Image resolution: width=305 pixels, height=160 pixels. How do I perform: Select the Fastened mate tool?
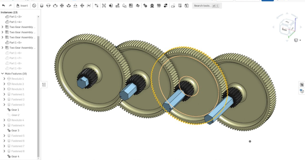tap(41, 6)
